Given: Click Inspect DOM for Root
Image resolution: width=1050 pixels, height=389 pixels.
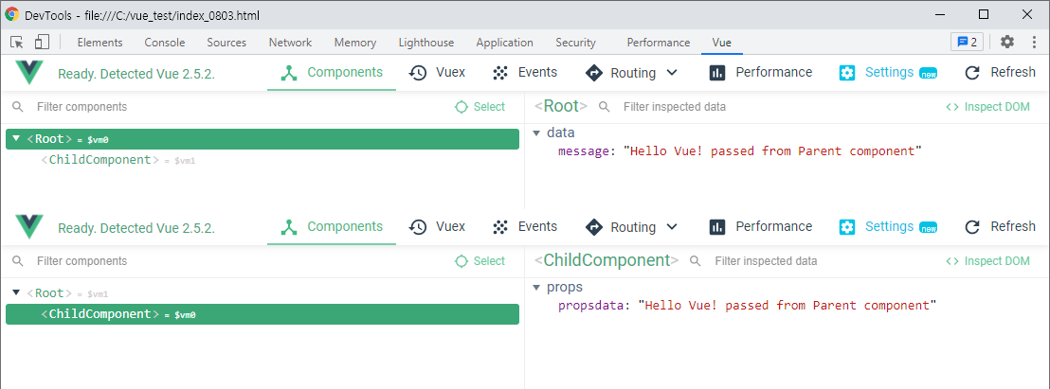Looking at the screenshot, I should [987, 107].
